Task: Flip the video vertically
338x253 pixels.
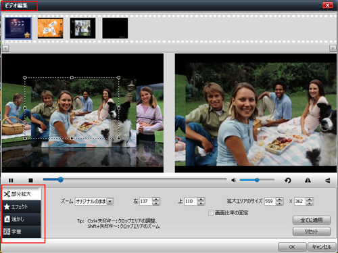Action: click(x=328, y=180)
